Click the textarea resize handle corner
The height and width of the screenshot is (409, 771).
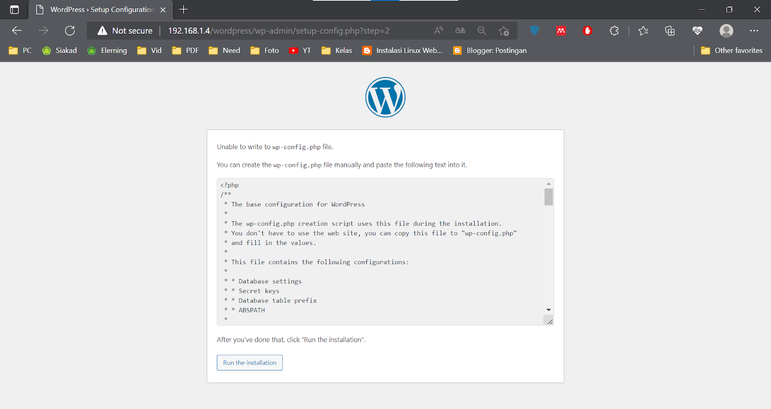pos(549,321)
